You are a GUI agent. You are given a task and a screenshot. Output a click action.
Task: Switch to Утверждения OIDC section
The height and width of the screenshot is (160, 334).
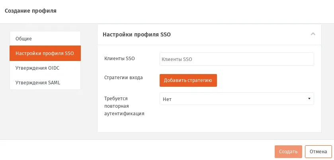(x=45, y=68)
